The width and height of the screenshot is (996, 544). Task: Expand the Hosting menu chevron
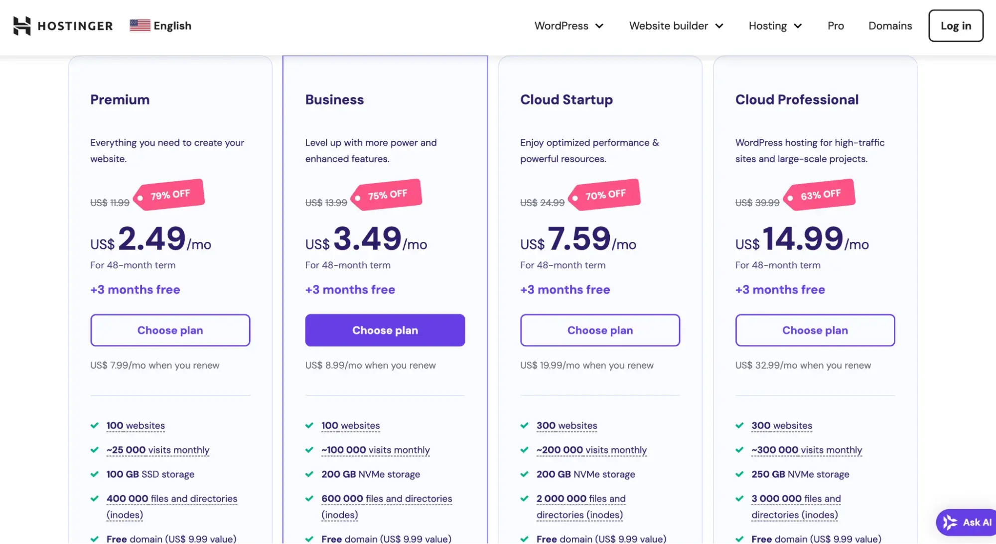tap(798, 26)
